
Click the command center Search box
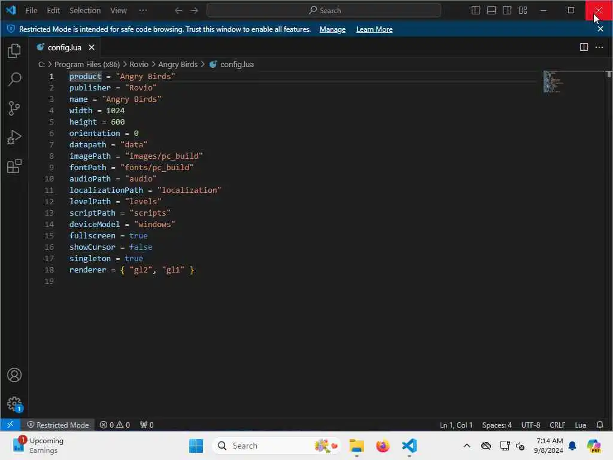(x=324, y=11)
